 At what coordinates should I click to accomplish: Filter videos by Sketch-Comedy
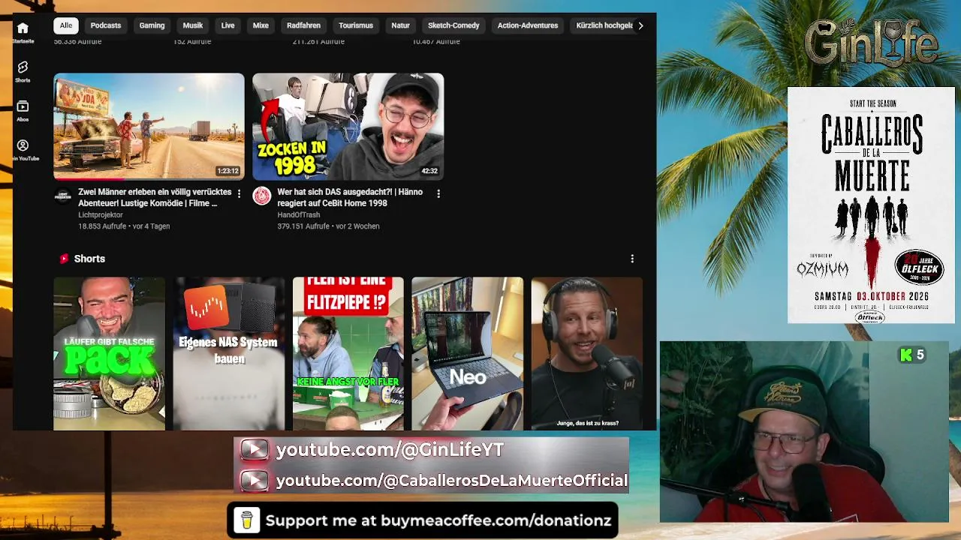453,25
